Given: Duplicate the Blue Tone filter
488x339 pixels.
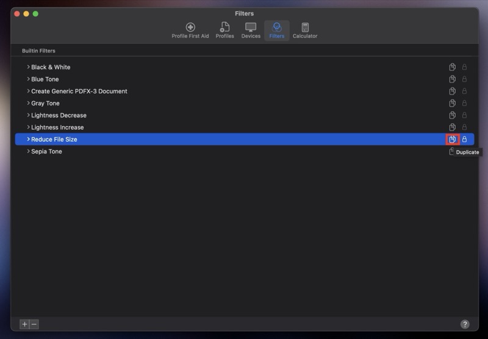Looking at the screenshot, I should click(x=452, y=79).
